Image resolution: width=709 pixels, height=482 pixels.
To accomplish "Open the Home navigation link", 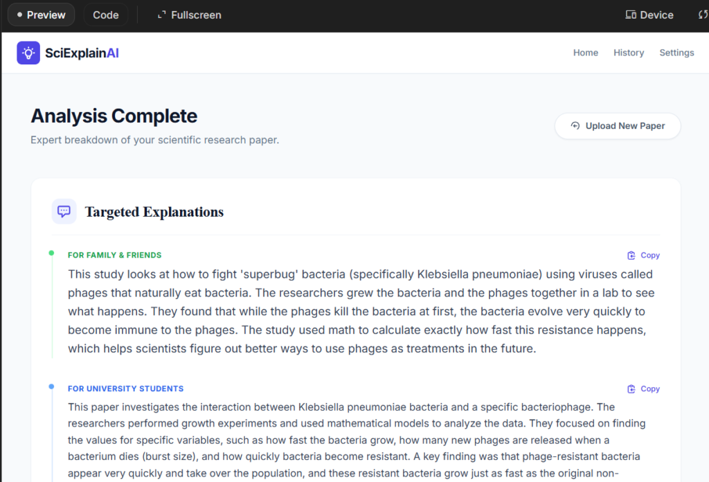I will 585,53.
